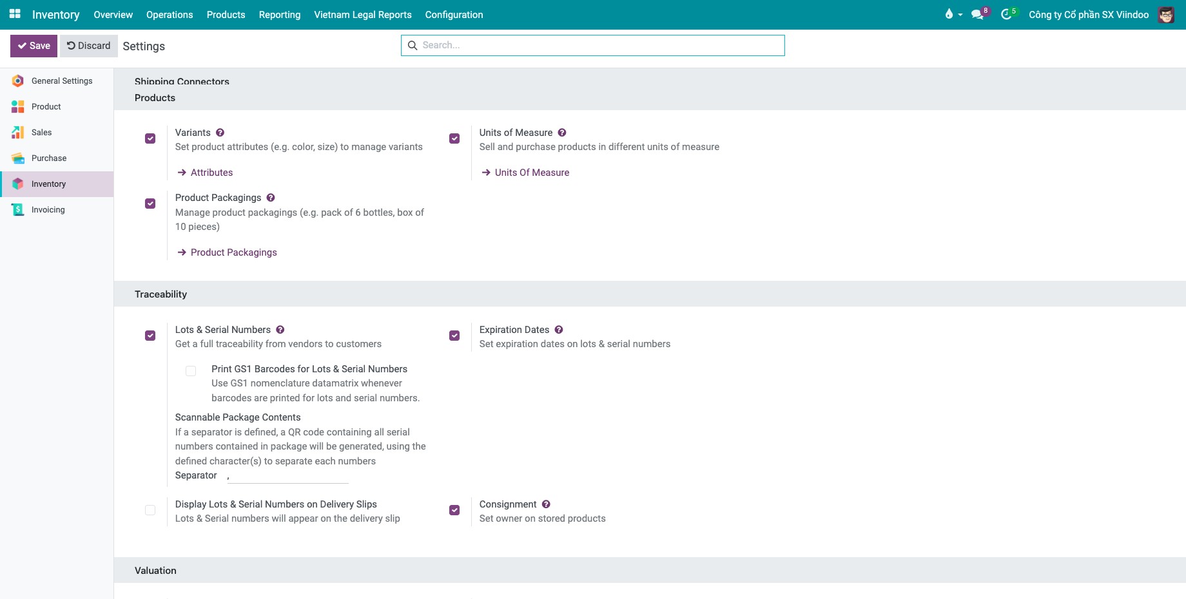
Task: Click the help icon beside Lots & Serial Numbers
Action: coord(280,330)
